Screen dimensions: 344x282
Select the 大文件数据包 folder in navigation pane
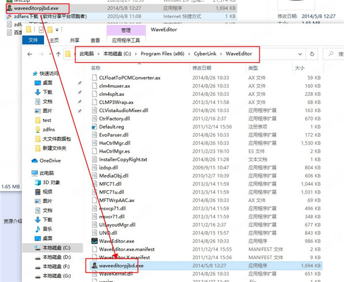tap(57, 139)
